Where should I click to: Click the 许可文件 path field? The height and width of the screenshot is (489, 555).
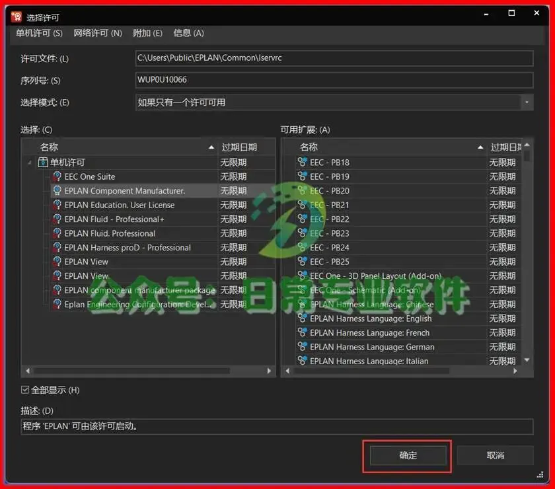(x=334, y=58)
